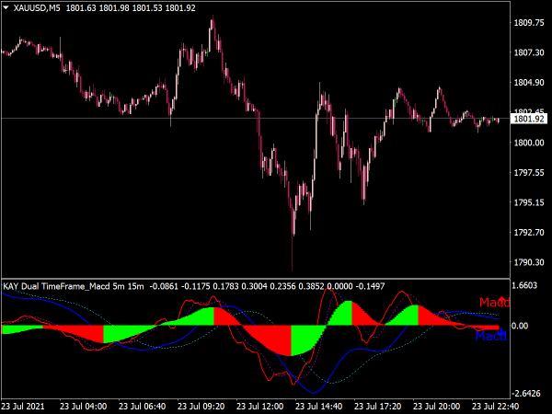Viewport: 552px width, 414px height.
Task: Click the 1807.30 price axis label
Action: coord(529,52)
